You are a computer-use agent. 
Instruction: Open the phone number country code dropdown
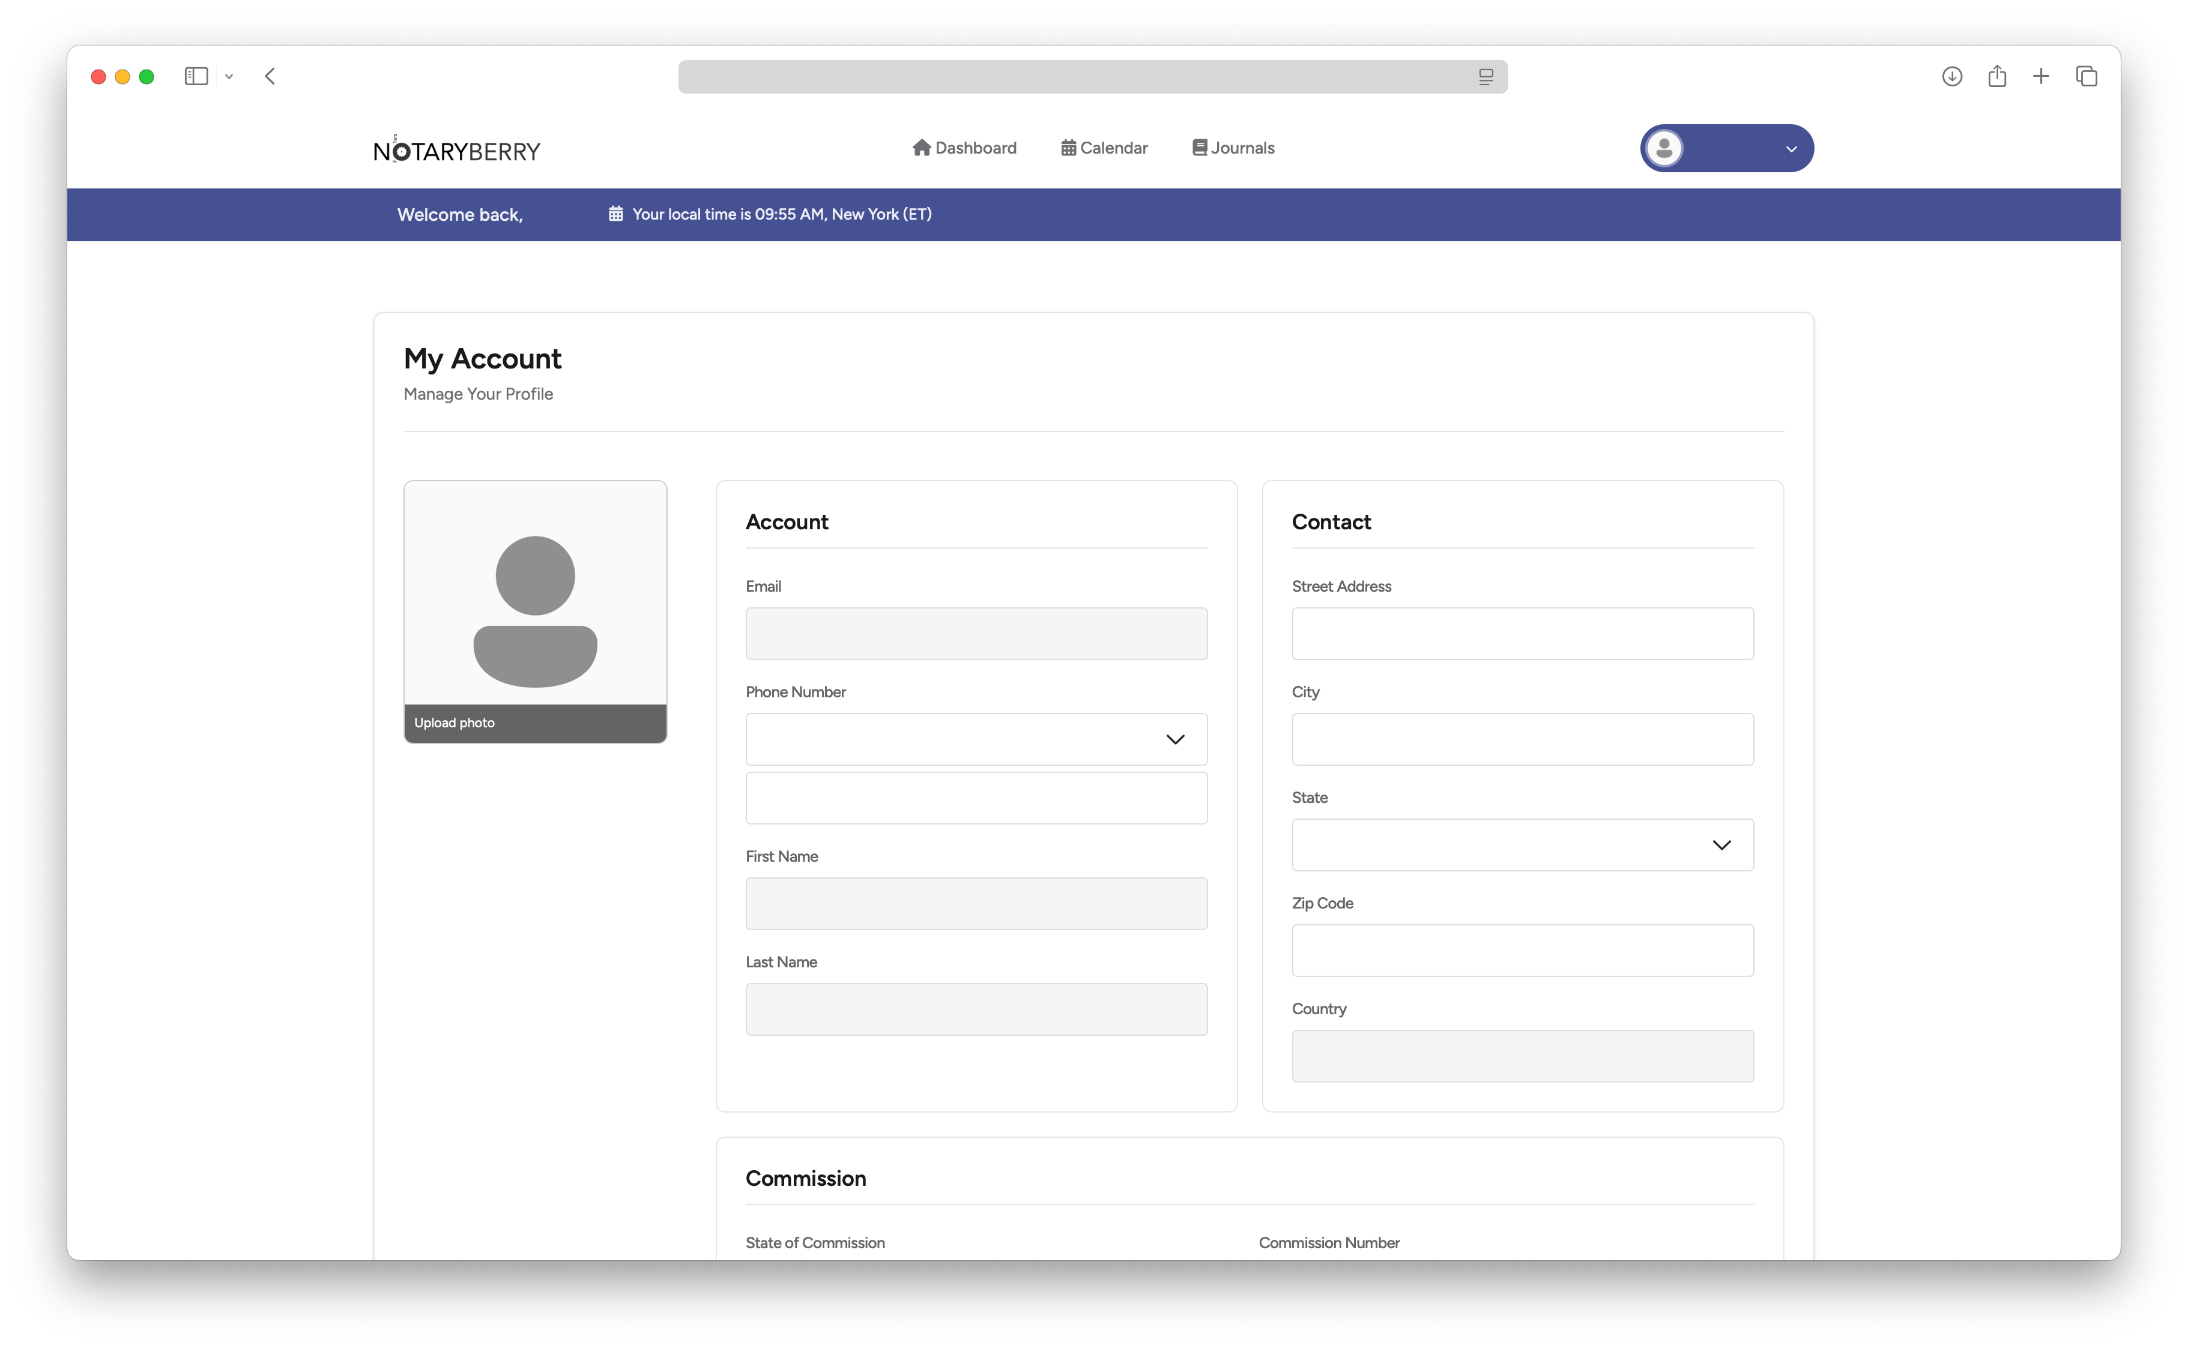1176,739
